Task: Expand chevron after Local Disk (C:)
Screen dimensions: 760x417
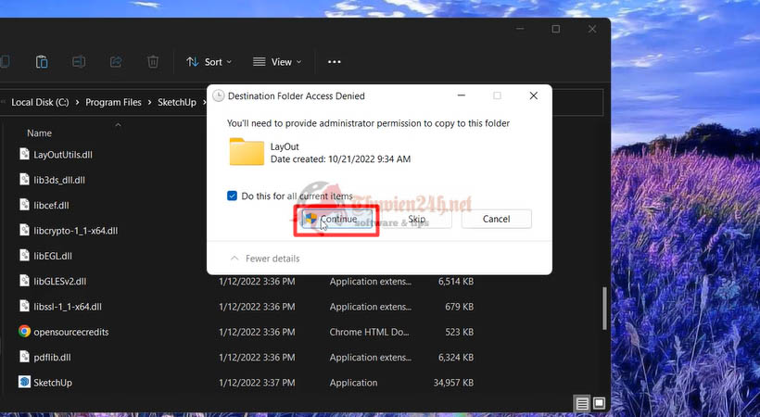Action: (x=77, y=102)
